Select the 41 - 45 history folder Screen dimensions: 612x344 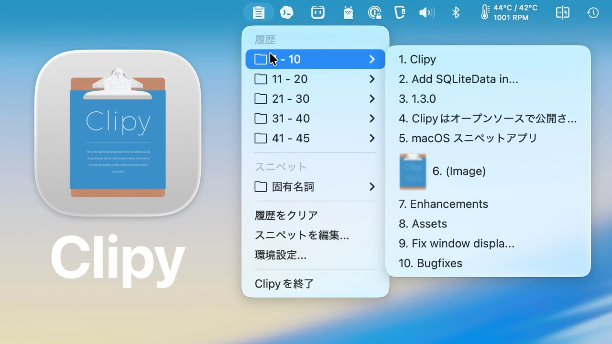(x=315, y=138)
